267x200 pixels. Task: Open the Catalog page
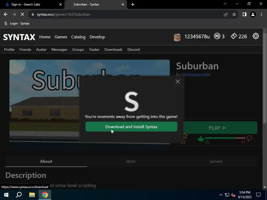78,37
